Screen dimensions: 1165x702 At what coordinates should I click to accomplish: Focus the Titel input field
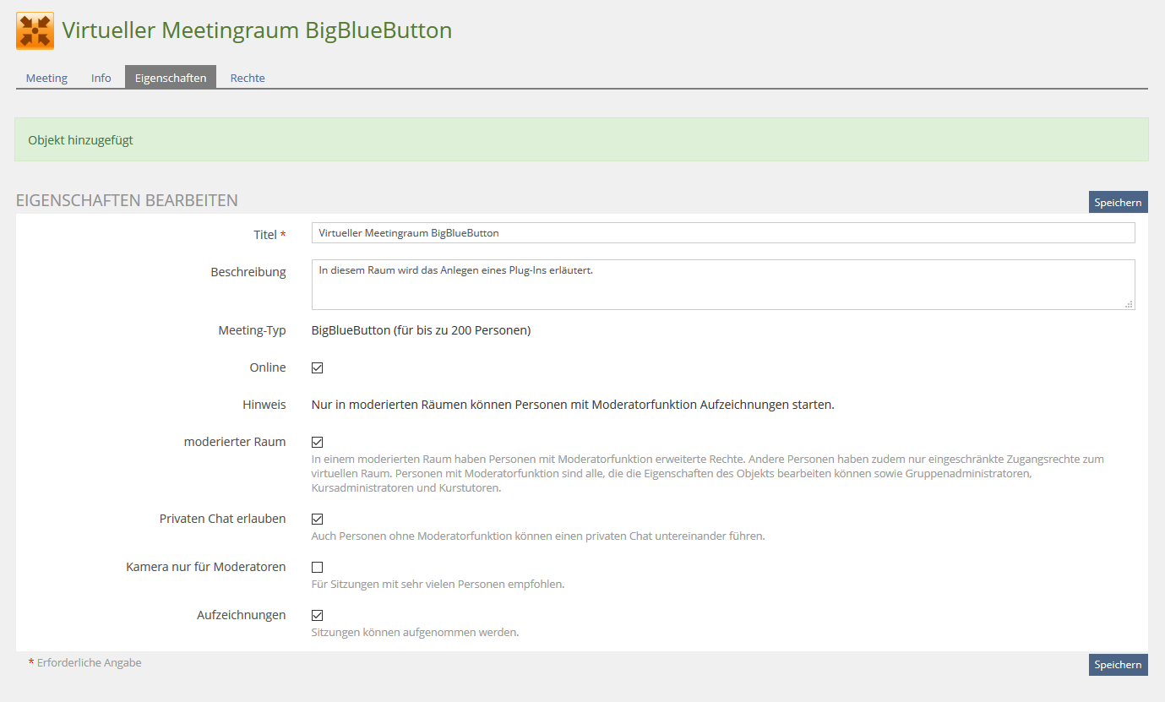coord(722,233)
